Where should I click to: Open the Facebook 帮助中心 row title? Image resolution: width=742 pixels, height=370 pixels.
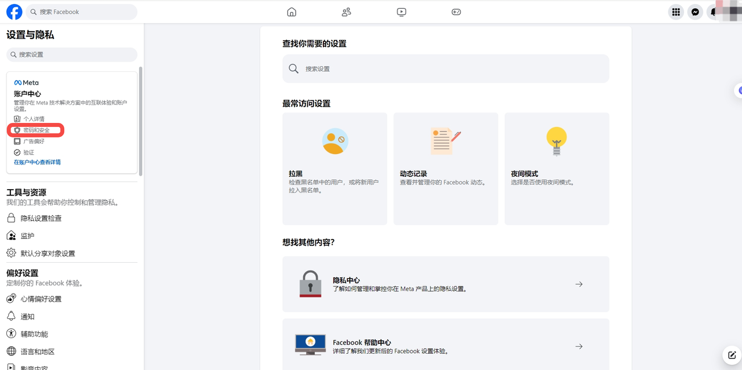click(362, 342)
